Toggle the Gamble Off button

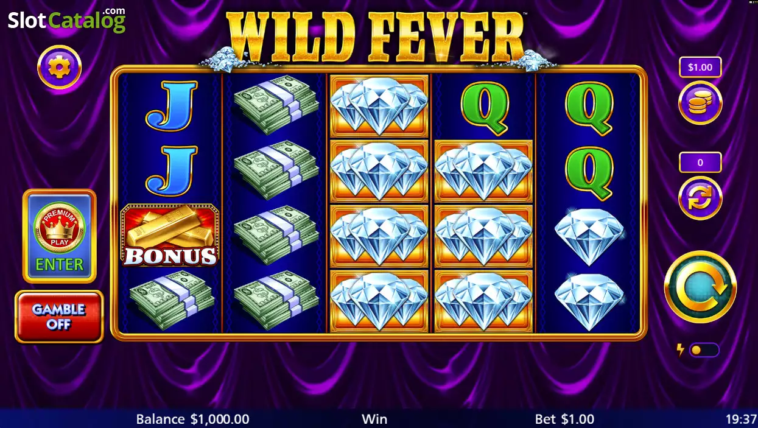[x=59, y=317]
